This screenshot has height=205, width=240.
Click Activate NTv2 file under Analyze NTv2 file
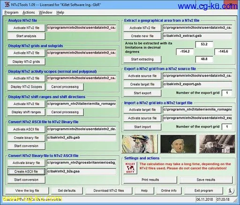click(x=26, y=28)
